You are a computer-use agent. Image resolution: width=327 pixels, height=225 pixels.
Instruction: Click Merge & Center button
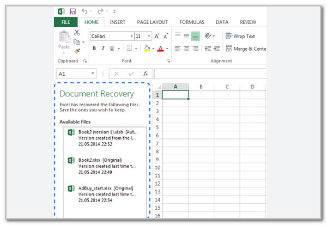[x=246, y=48]
